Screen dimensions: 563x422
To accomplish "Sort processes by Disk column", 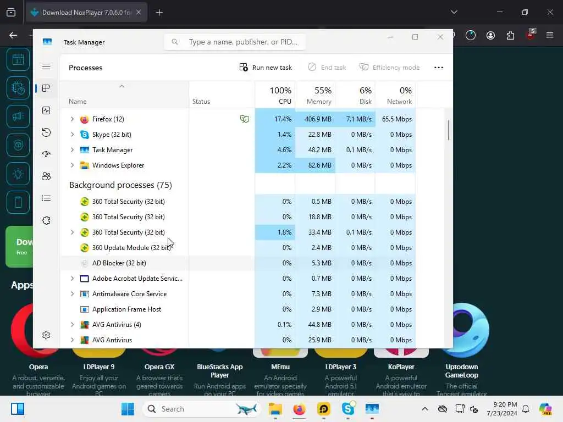I will 355,95.
